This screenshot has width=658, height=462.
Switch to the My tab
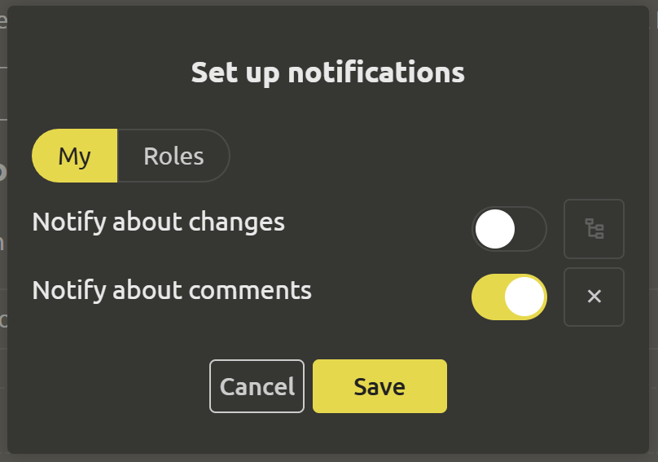point(75,156)
